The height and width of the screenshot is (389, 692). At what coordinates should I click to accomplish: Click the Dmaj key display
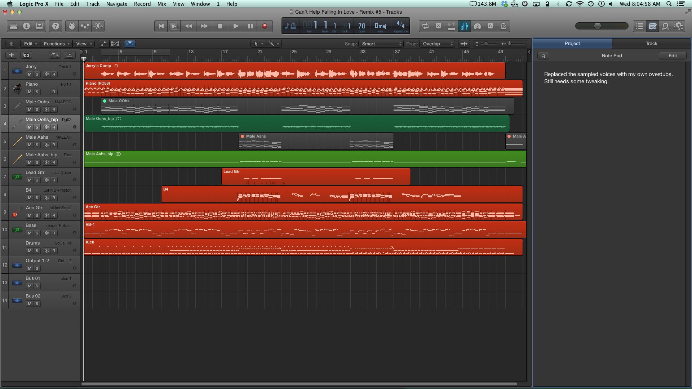pyautogui.click(x=381, y=26)
